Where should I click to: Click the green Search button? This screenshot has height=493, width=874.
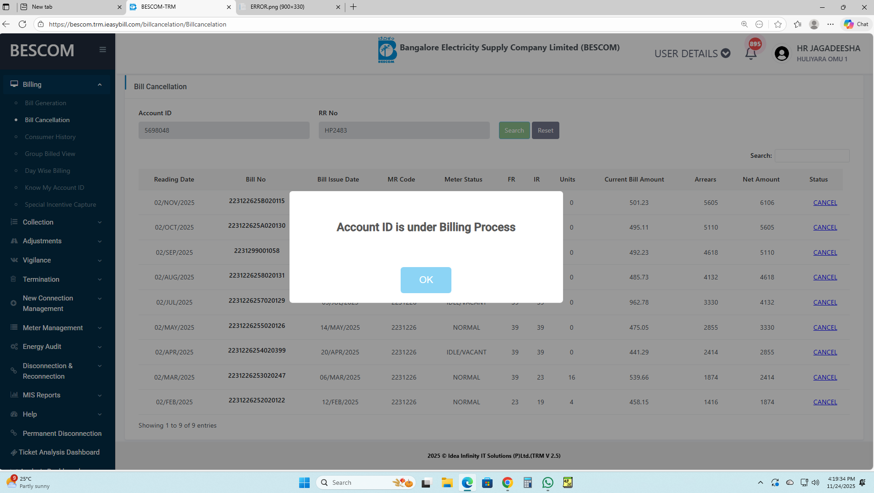tap(514, 130)
